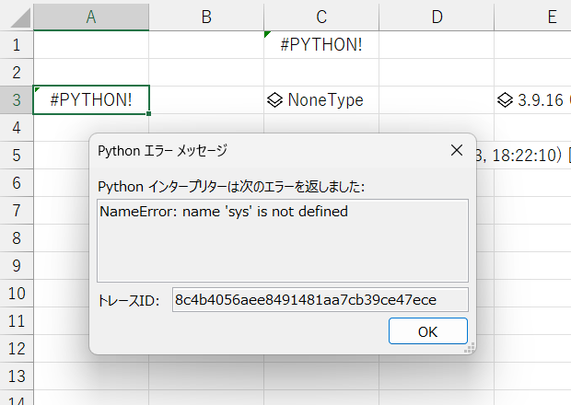Screen dimensions: 571x405
Task: Select the row 11 header
Action: pos(17,321)
